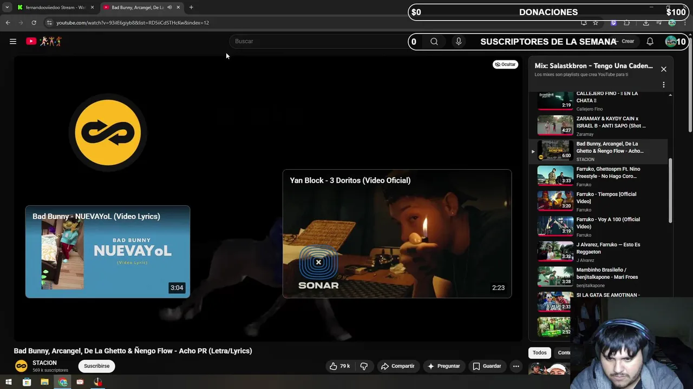Open the video title text

coord(133,351)
